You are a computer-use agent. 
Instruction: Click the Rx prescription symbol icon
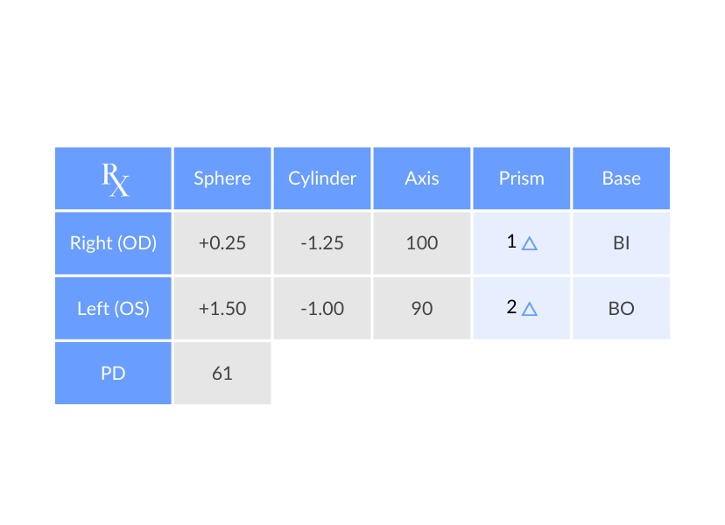[x=115, y=178]
